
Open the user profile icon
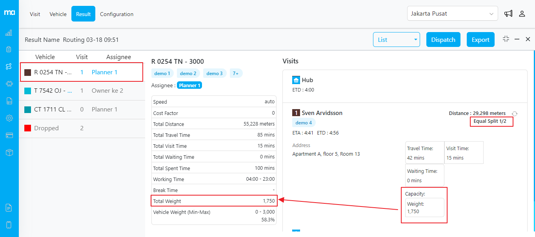[522, 14]
